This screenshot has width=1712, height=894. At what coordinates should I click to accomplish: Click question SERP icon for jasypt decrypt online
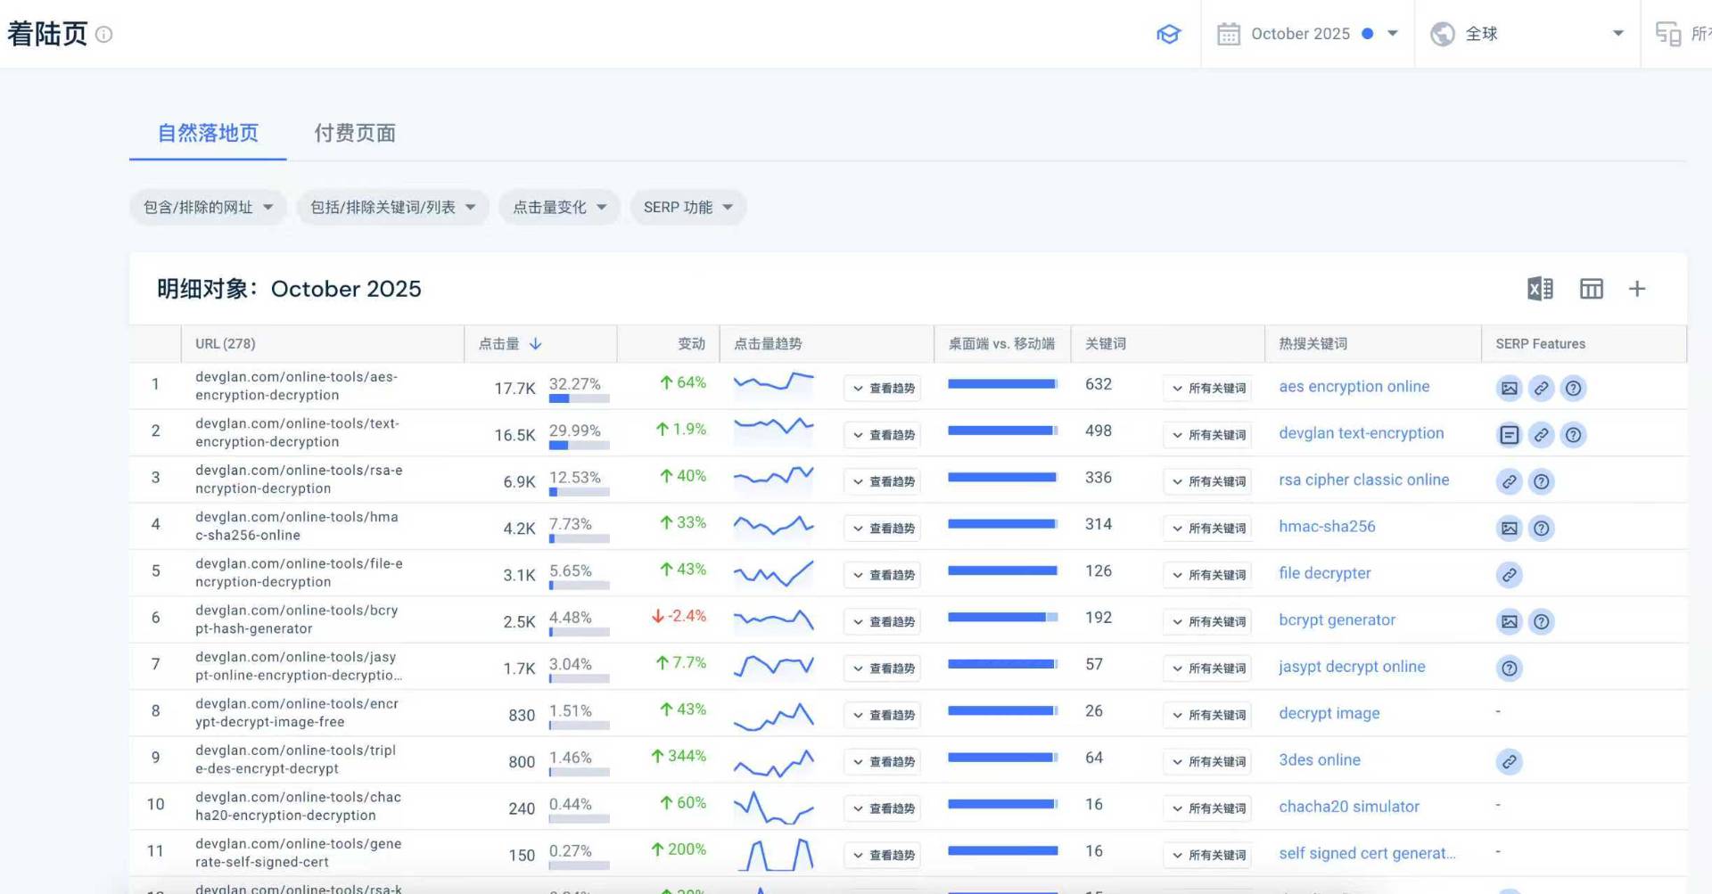tap(1510, 668)
